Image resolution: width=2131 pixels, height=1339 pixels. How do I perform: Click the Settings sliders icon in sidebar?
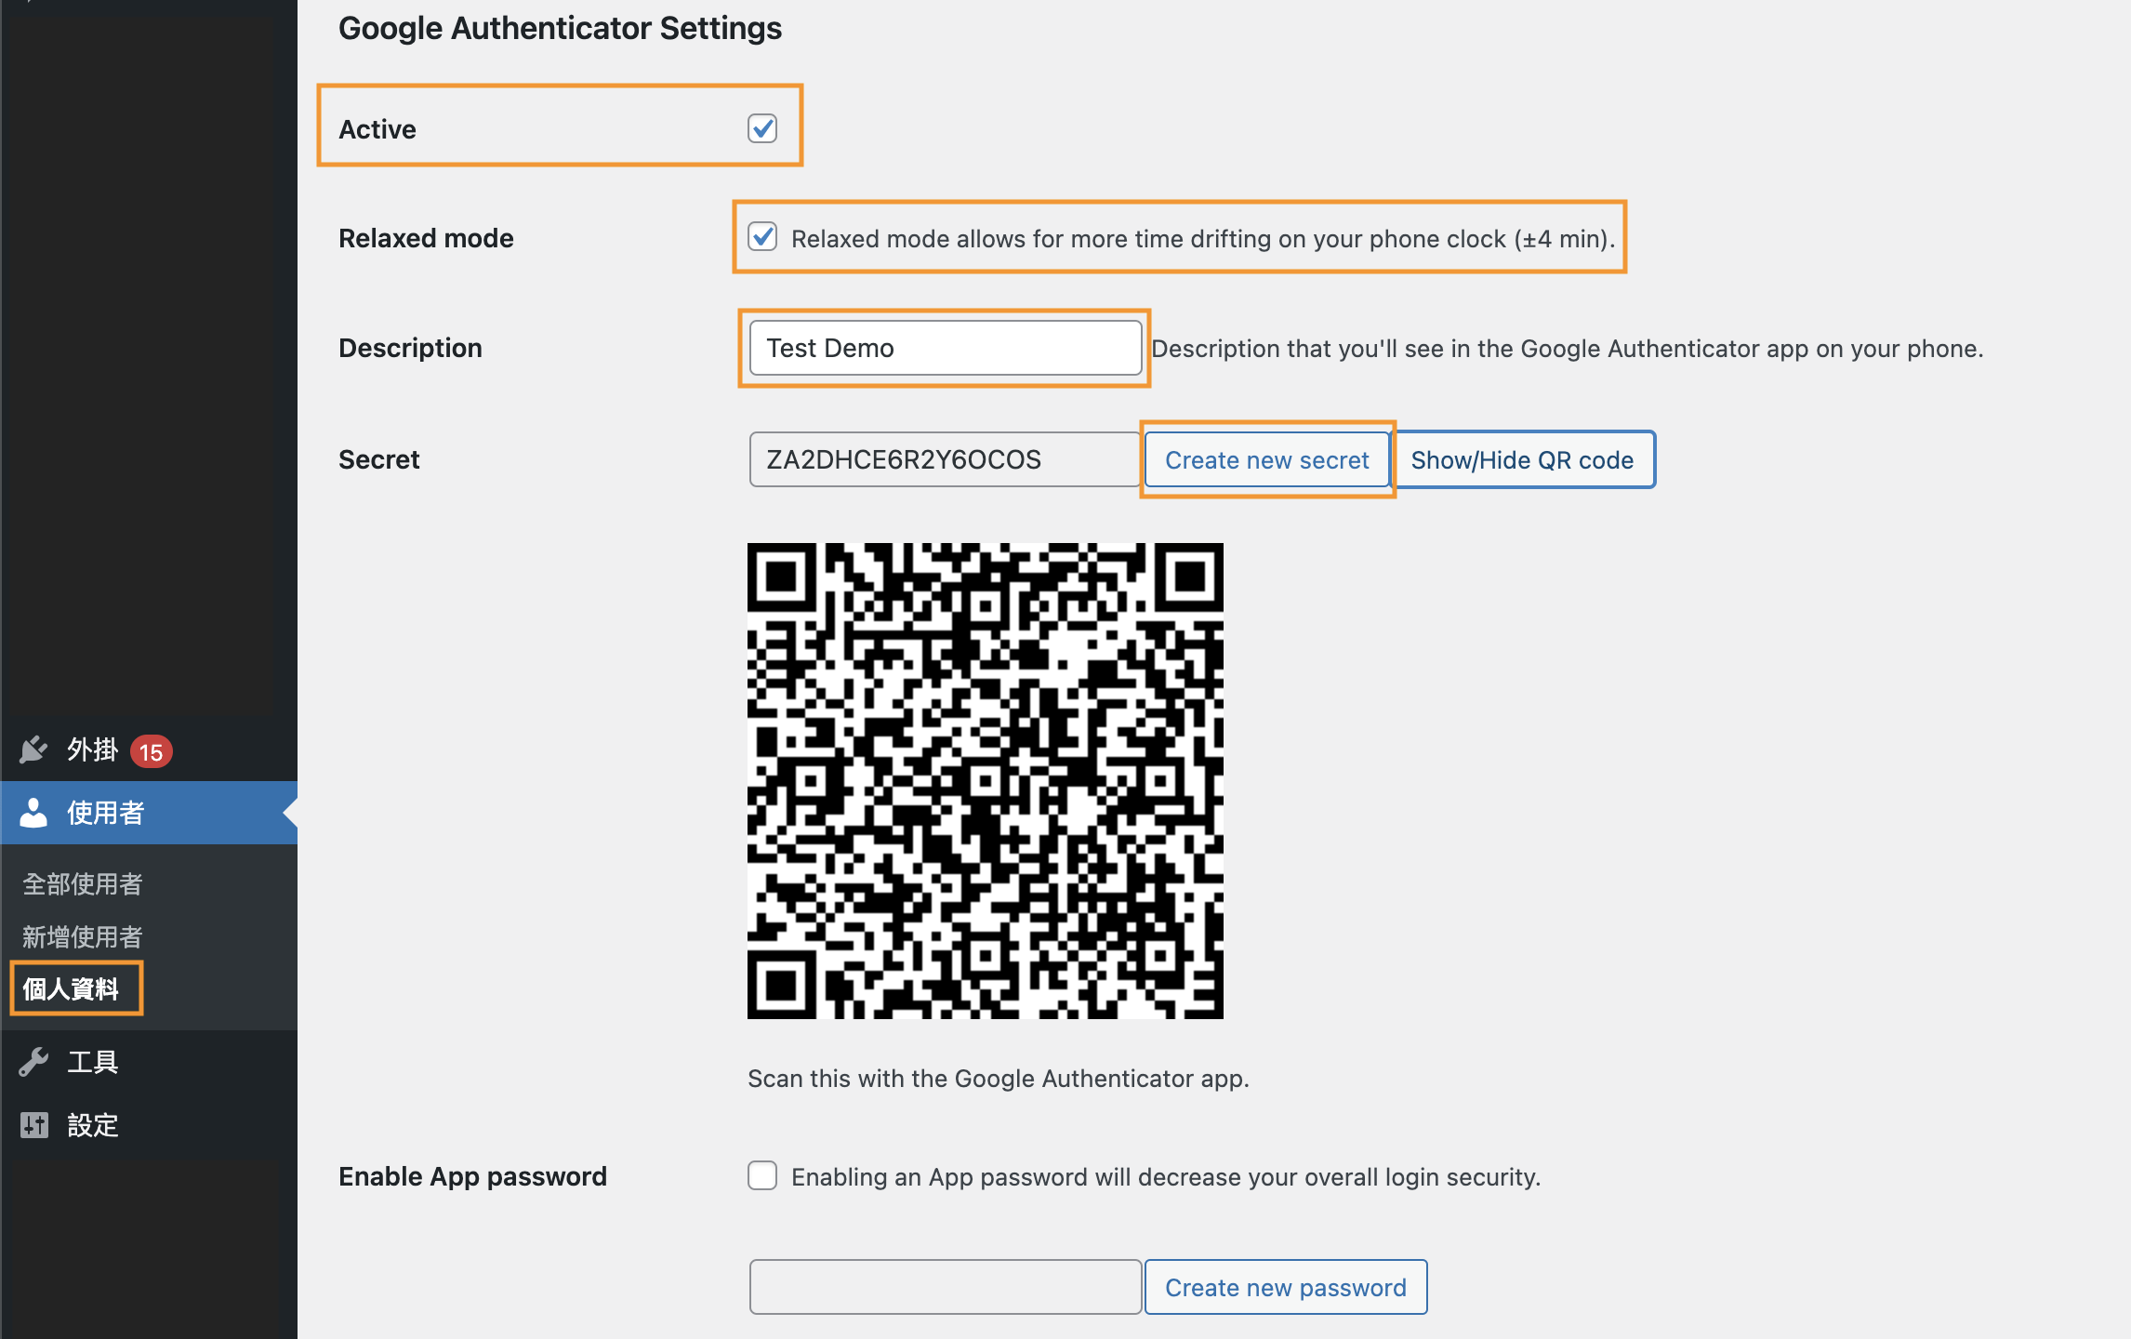coord(33,1125)
